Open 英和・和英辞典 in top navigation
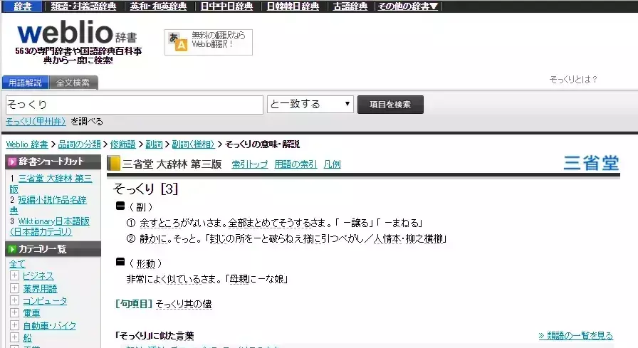Screen dimensions: 638x348 [159, 6]
